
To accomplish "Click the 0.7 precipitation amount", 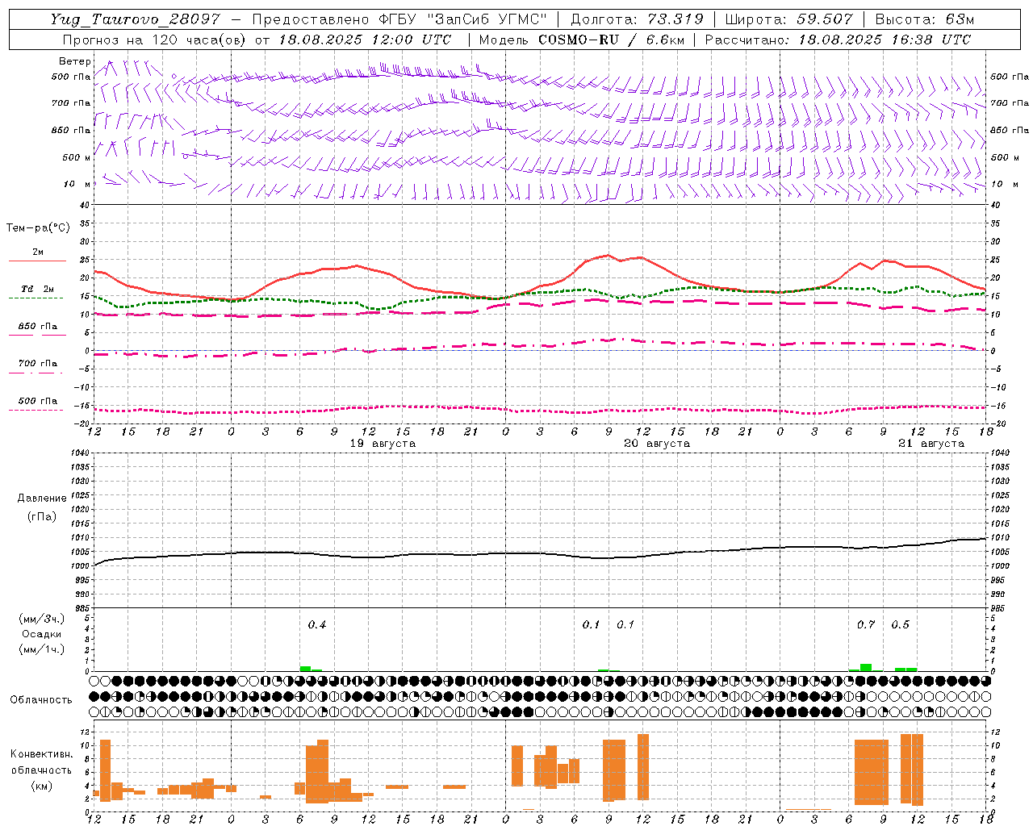I will (865, 624).
